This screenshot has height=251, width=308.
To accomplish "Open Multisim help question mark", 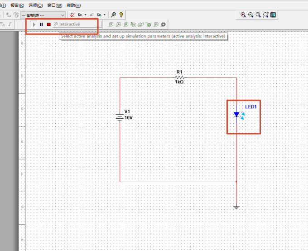I will click(x=121, y=15).
